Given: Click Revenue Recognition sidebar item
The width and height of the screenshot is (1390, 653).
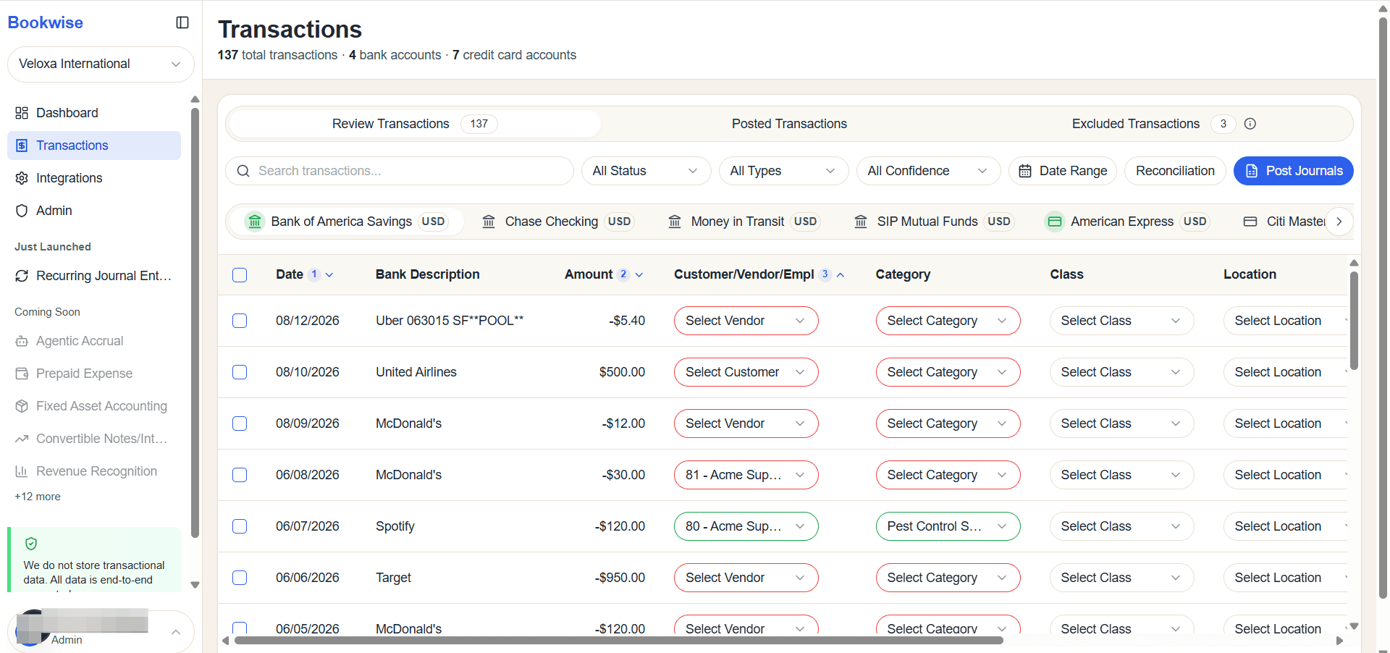Looking at the screenshot, I should (x=94, y=471).
